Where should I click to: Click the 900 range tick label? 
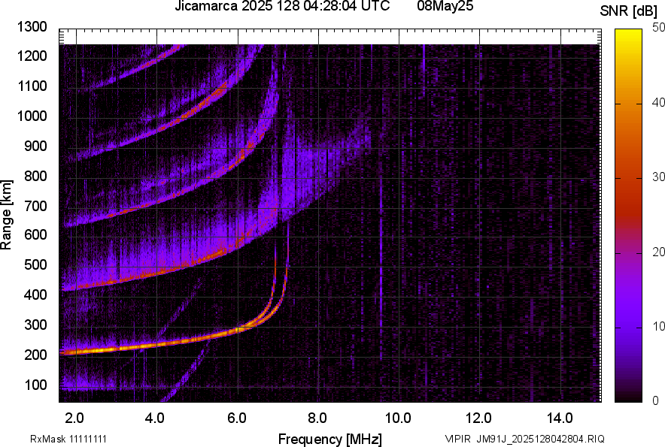35,146
